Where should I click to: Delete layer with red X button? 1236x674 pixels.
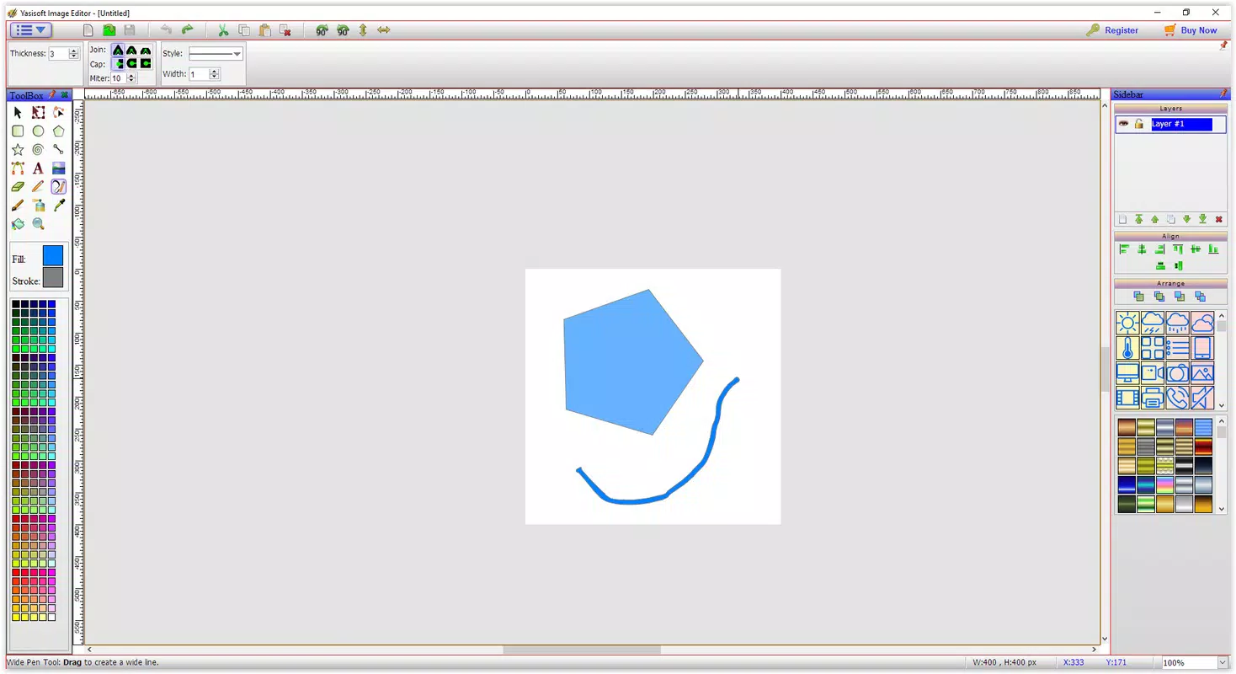coord(1219,219)
